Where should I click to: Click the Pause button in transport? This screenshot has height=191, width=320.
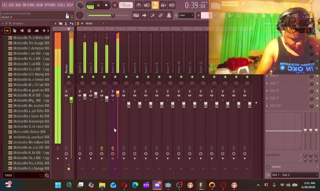(x=98, y=5)
